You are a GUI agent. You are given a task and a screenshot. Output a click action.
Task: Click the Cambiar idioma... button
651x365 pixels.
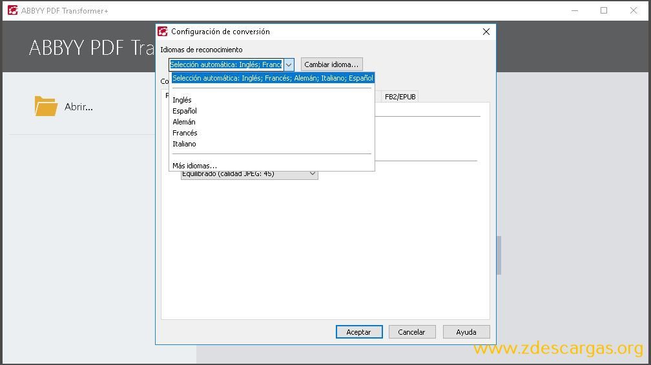tap(331, 64)
